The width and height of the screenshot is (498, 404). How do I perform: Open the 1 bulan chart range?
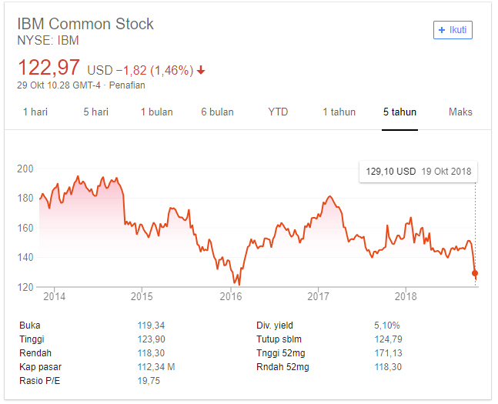(156, 112)
